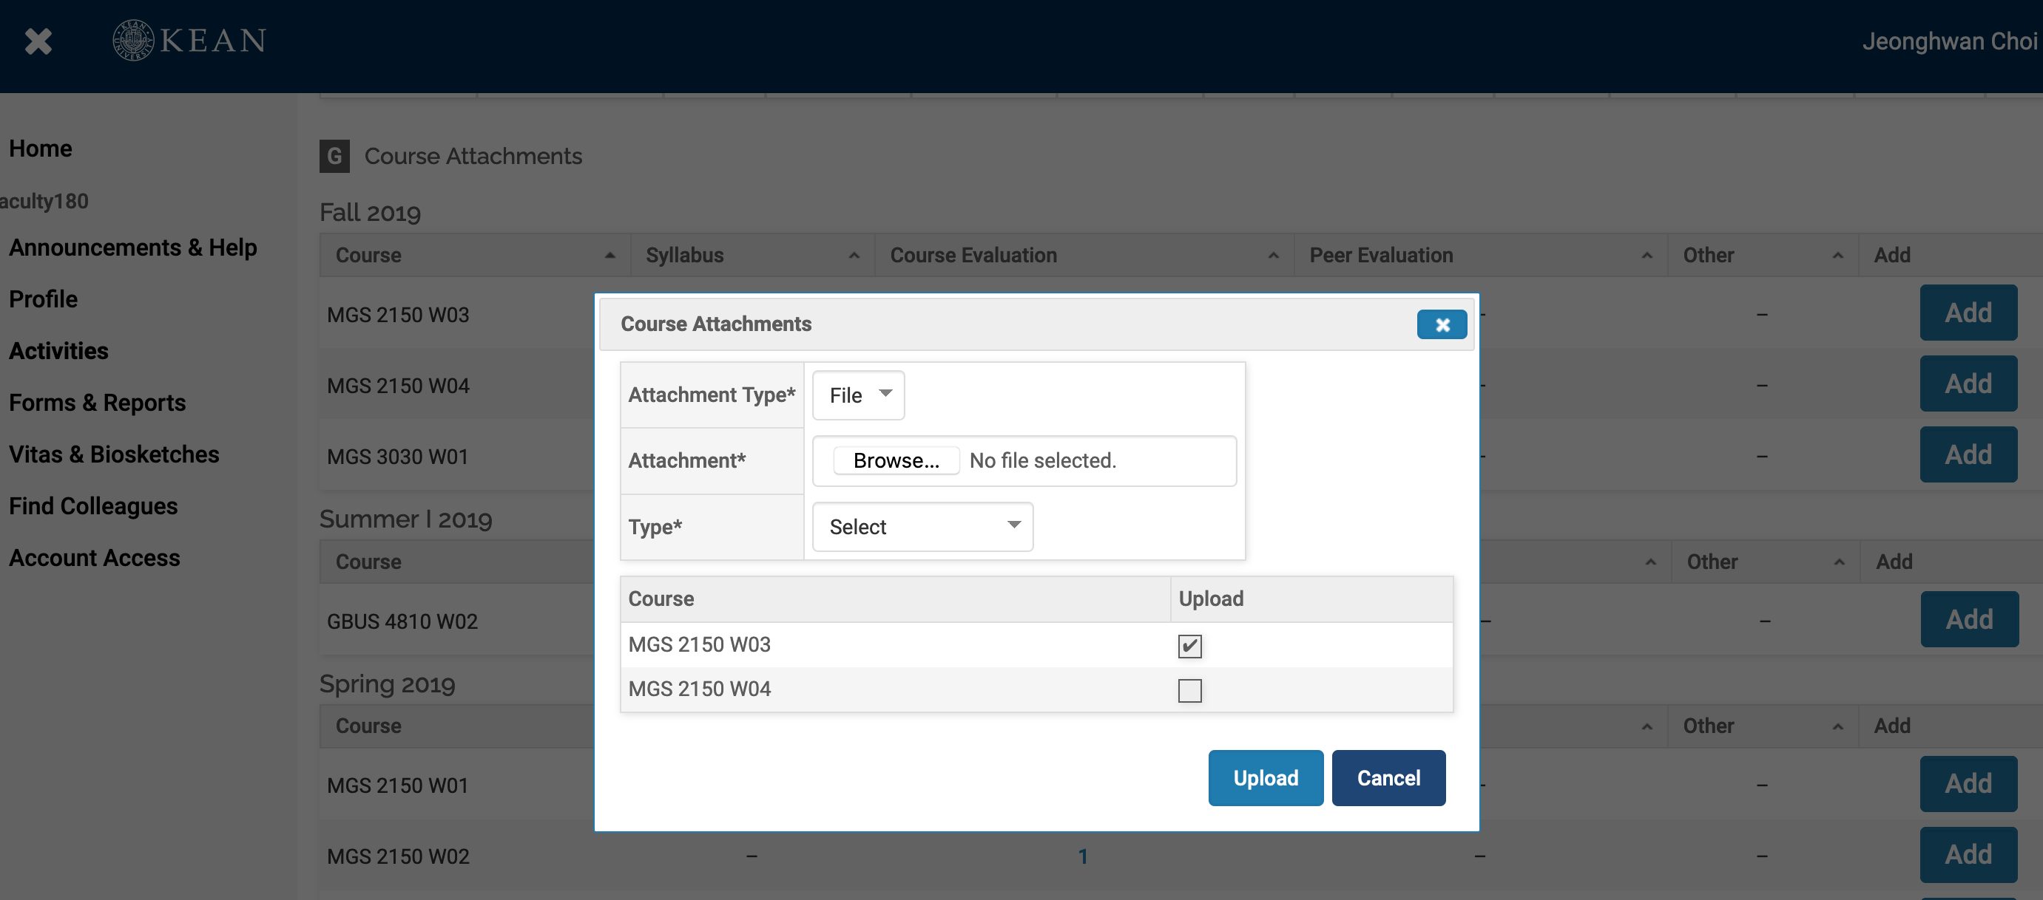Close the Course Attachments dialog
Viewport: 2043px width, 900px height.
[x=1441, y=324]
